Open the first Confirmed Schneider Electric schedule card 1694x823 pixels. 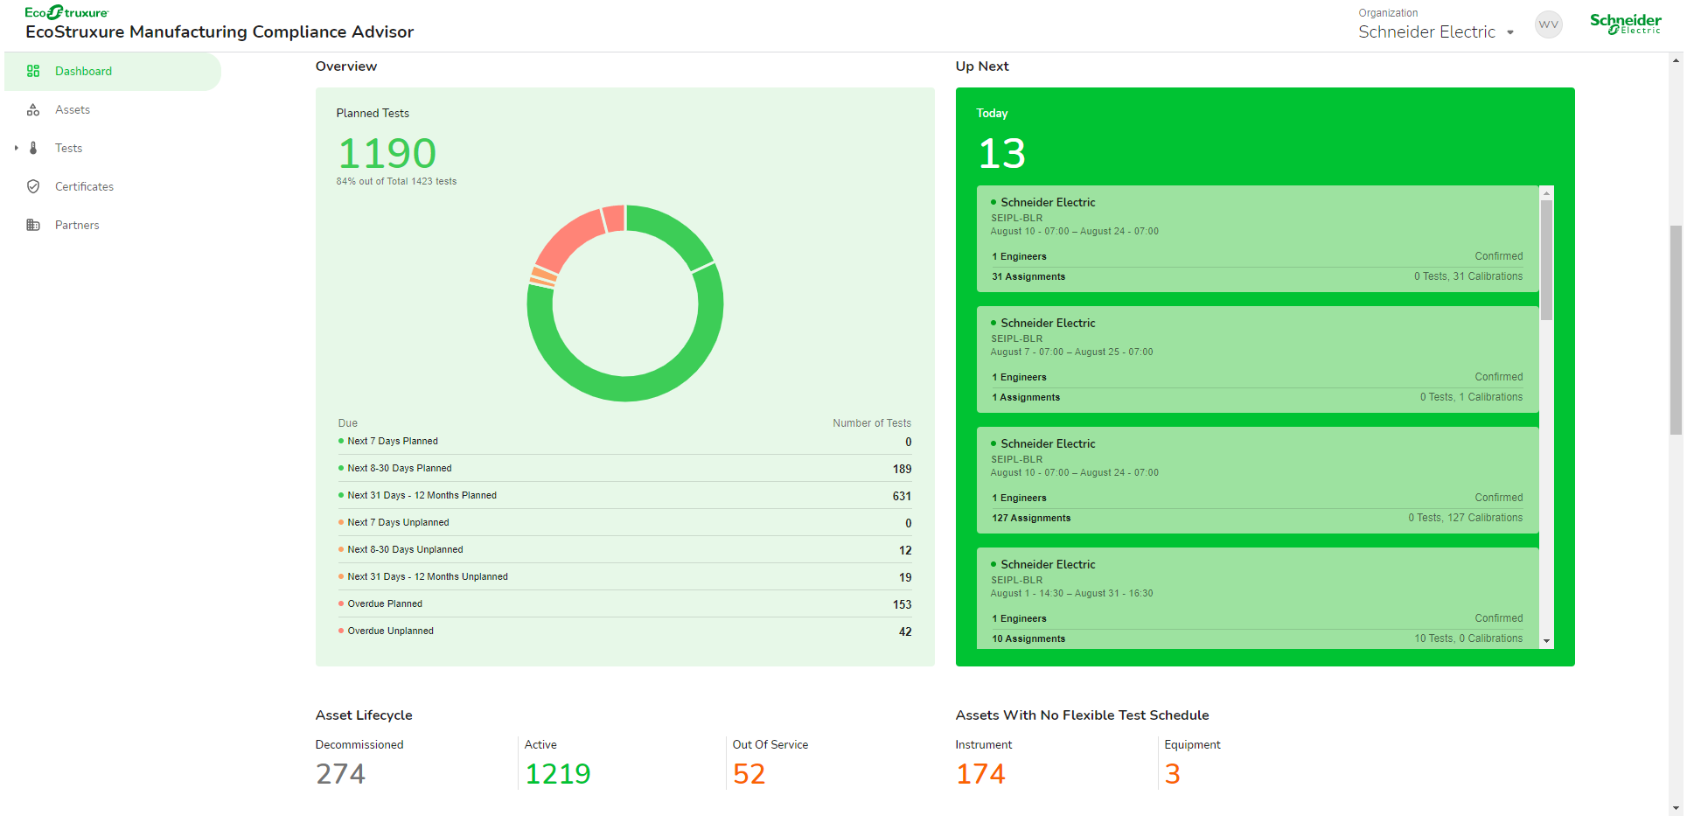click(1257, 239)
